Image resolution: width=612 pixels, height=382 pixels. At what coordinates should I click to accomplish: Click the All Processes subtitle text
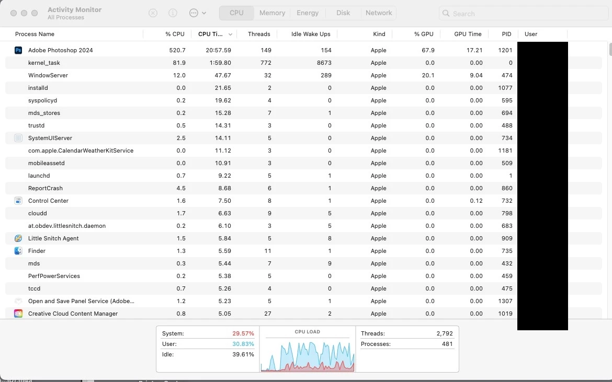tap(66, 18)
